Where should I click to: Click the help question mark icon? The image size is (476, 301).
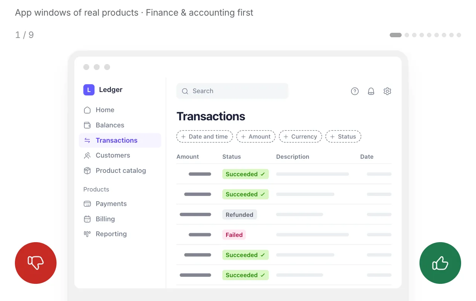pyautogui.click(x=355, y=91)
